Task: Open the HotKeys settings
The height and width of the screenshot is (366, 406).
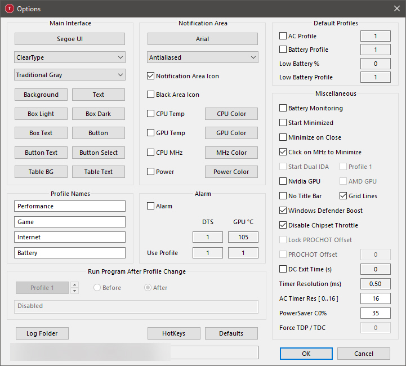Action: (173, 333)
